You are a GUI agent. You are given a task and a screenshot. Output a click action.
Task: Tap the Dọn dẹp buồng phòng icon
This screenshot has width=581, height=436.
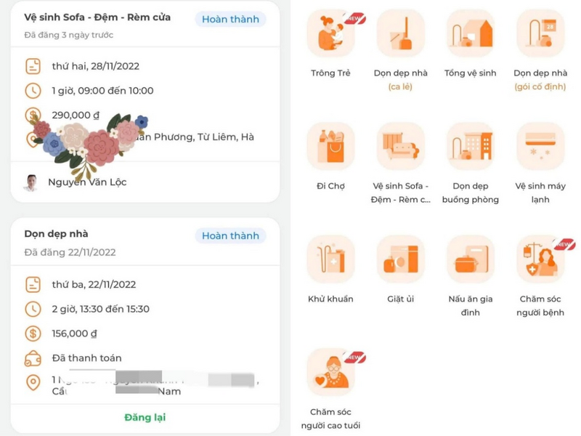(471, 145)
